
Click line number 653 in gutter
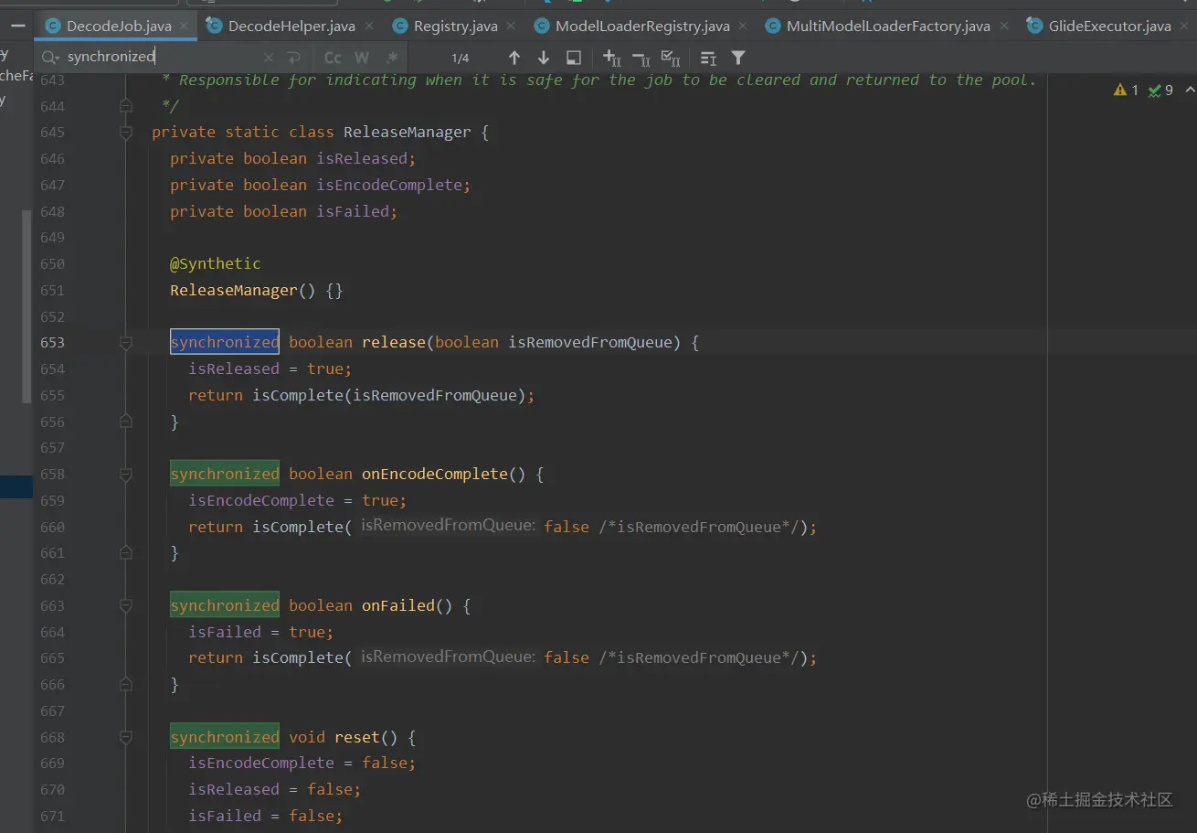(52, 343)
